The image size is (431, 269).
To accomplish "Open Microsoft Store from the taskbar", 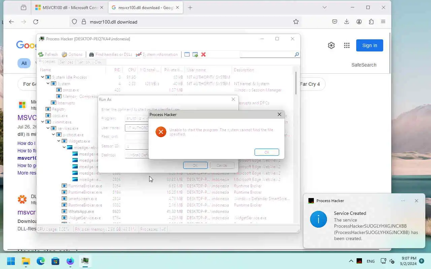I will click(56, 261).
